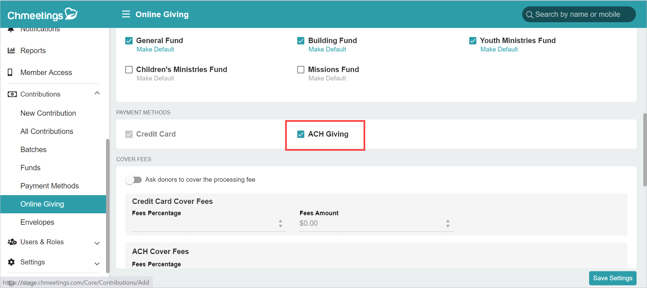Image resolution: width=647 pixels, height=288 pixels.
Task: Click the PAYMENT METHODS section heading
Action: (x=143, y=113)
